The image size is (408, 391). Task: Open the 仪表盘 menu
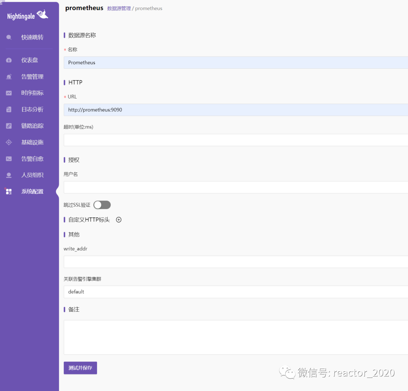click(30, 60)
